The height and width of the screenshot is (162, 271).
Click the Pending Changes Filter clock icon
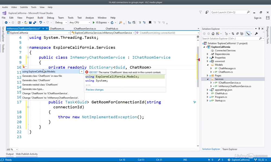tap(226, 34)
